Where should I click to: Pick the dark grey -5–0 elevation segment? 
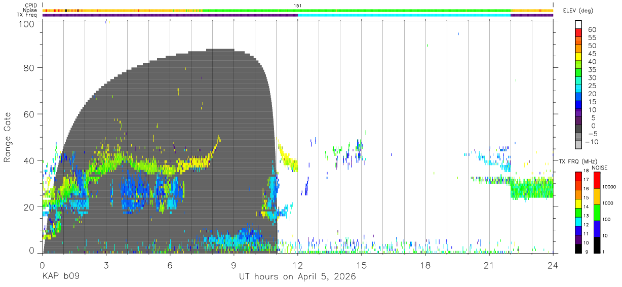coord(578,130)
